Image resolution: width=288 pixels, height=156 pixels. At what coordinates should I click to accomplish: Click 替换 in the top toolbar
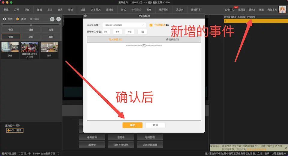click(70, 10)
